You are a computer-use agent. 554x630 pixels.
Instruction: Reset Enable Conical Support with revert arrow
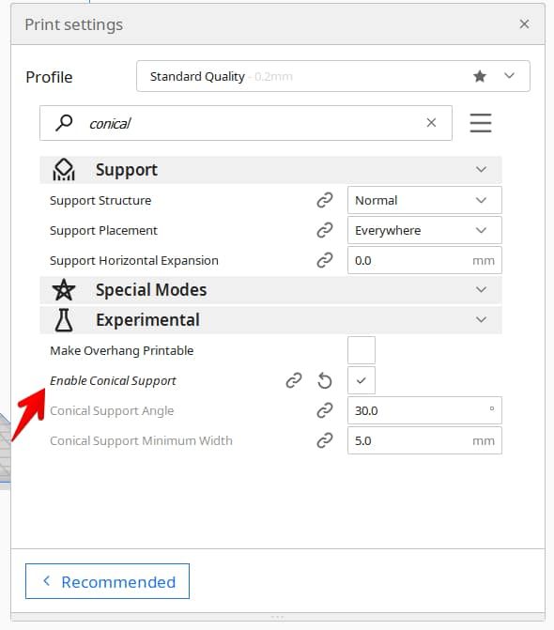pos(325,380)
